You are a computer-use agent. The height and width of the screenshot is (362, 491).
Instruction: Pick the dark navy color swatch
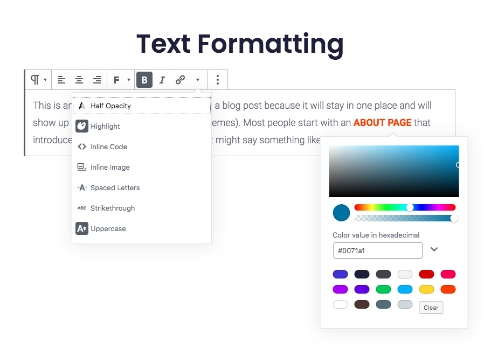(362, 274)
